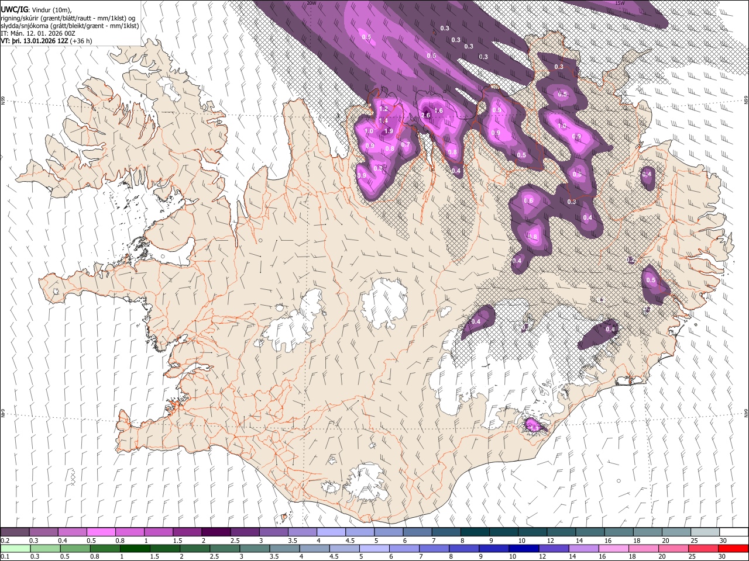The height and width of the screenshot is (561, 749).
Task: Click the 'rigning/skúrir' description line in the header
Action: (68, 18)
